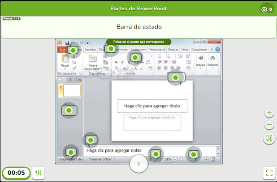Open the settings sliders icon beside the timer

39,173
